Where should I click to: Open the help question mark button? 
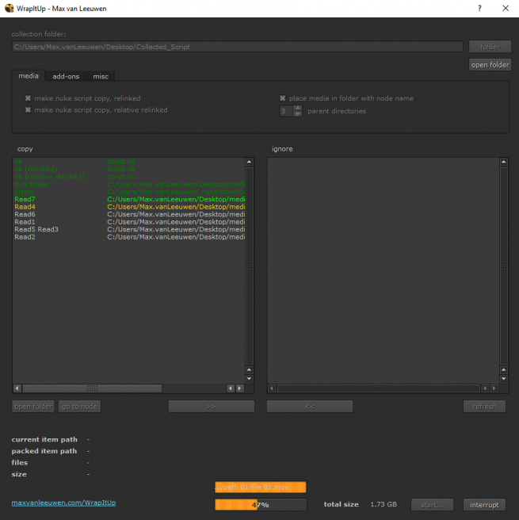pyautogui.click(x=479, y=8)
